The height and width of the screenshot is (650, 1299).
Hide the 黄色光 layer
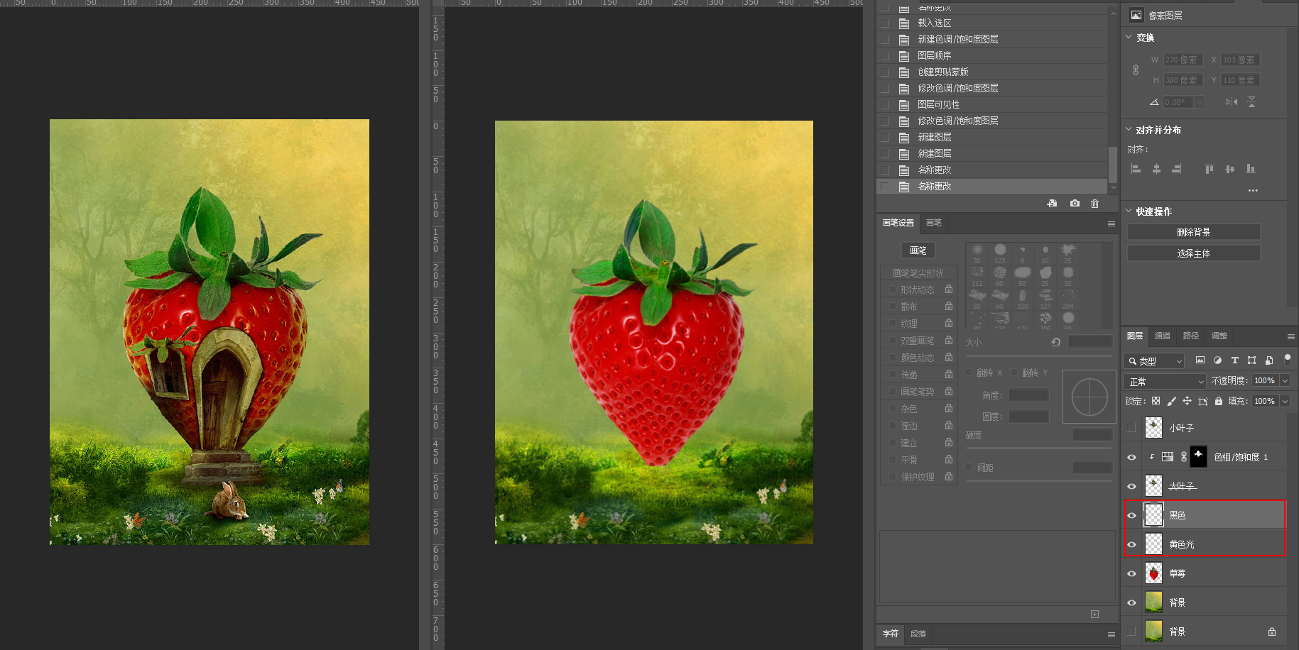(x=1131, y=544)
